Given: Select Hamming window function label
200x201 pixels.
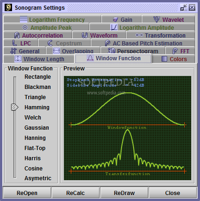Looking at the screenshot, I should [37, 107].
